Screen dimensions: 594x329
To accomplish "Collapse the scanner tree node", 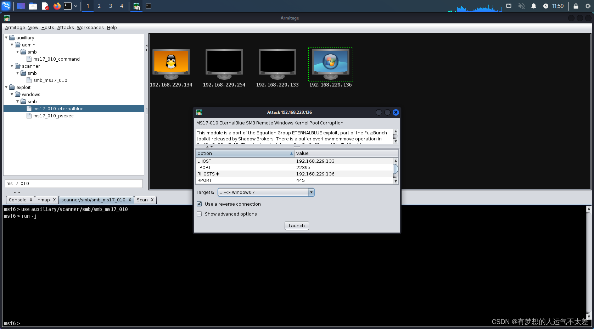I will click(x=12, y=66).
